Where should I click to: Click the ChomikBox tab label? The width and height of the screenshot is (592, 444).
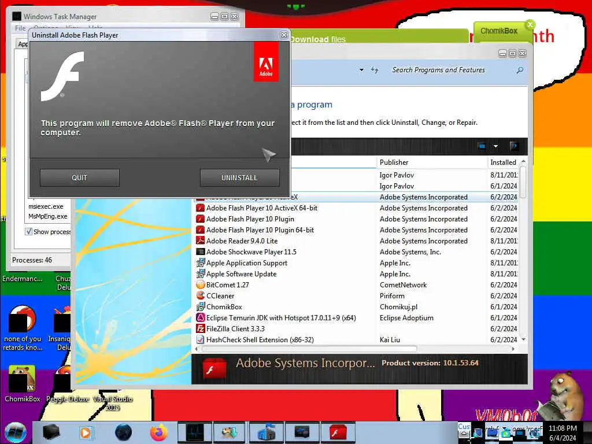(x=499, y=31)
